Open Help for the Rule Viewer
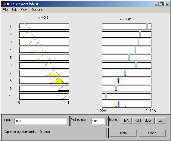The image size is (171, 141). 123,133
